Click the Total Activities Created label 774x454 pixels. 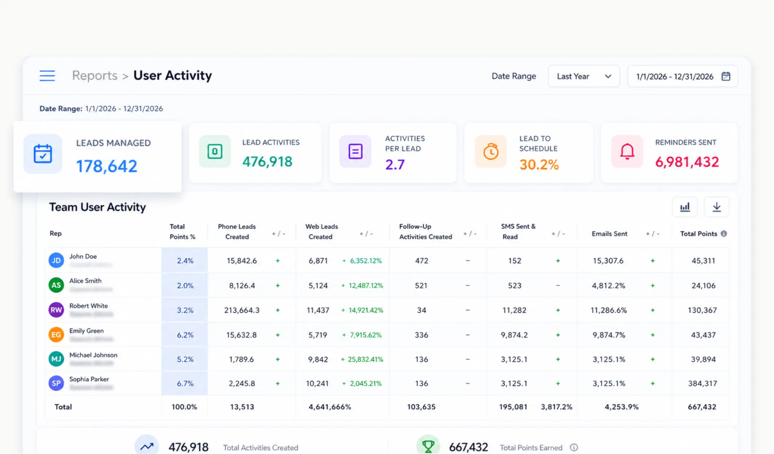coord(260,447)
